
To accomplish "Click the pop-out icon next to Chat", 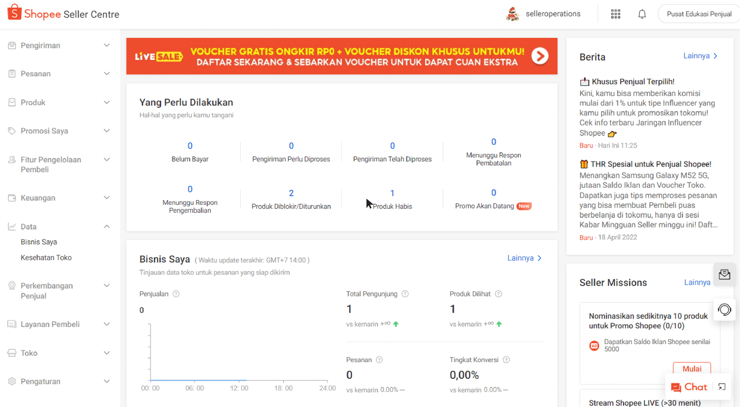I will coord(722,387).
